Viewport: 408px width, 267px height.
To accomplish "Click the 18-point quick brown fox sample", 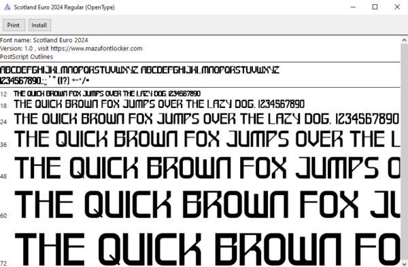I will [x=159, y=104].
